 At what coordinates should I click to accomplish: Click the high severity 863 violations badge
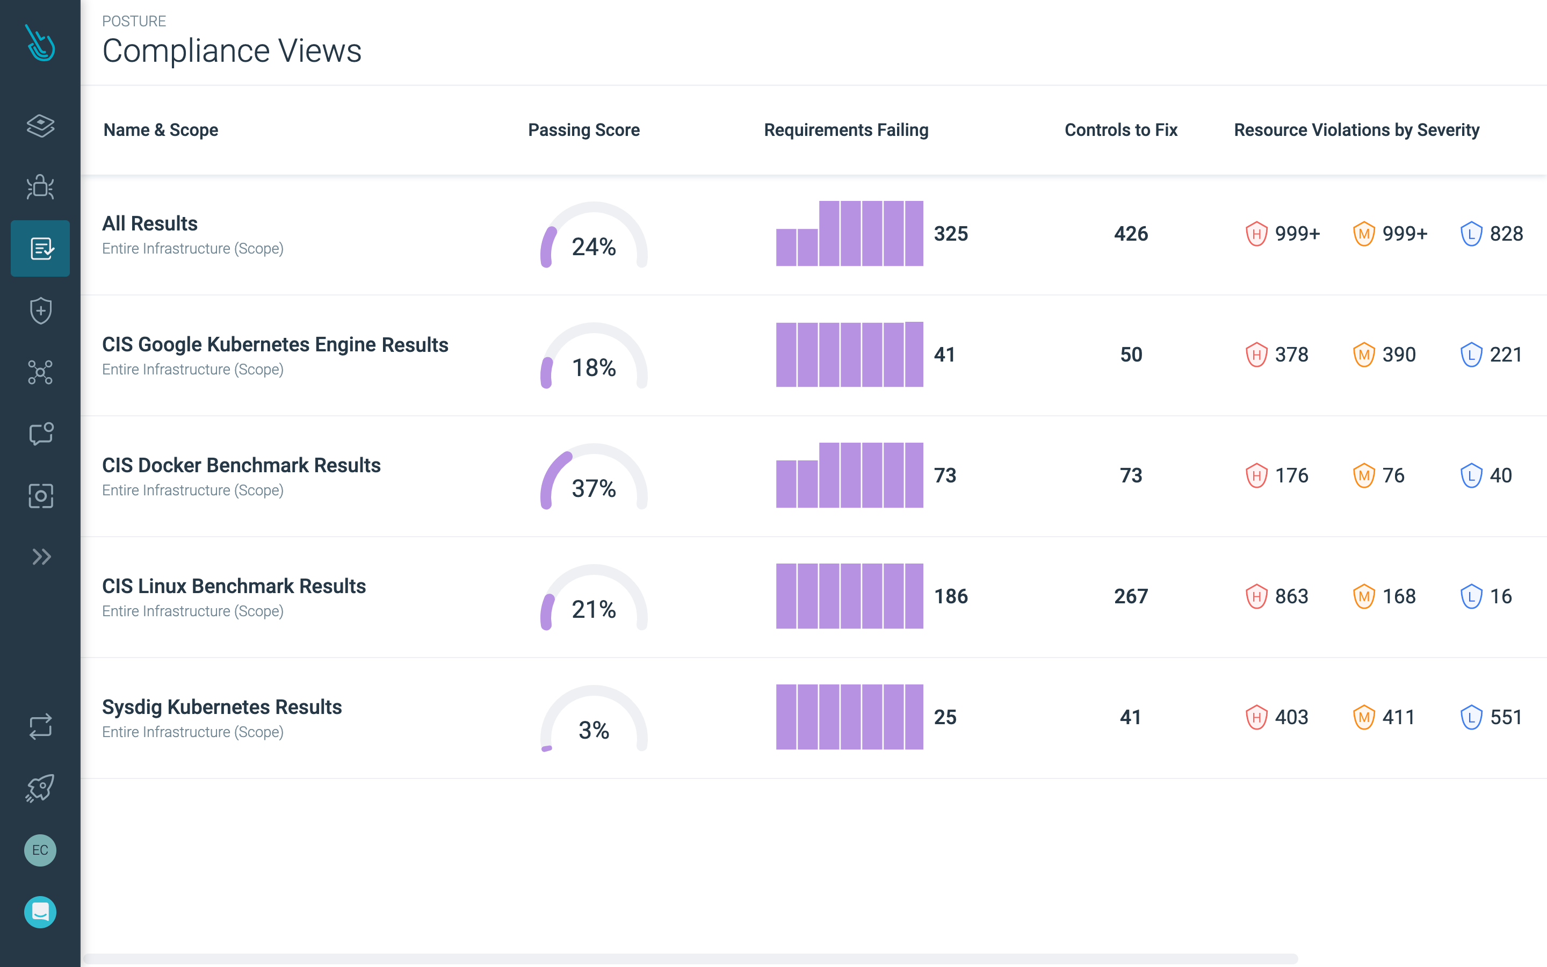coord(1277,596)
